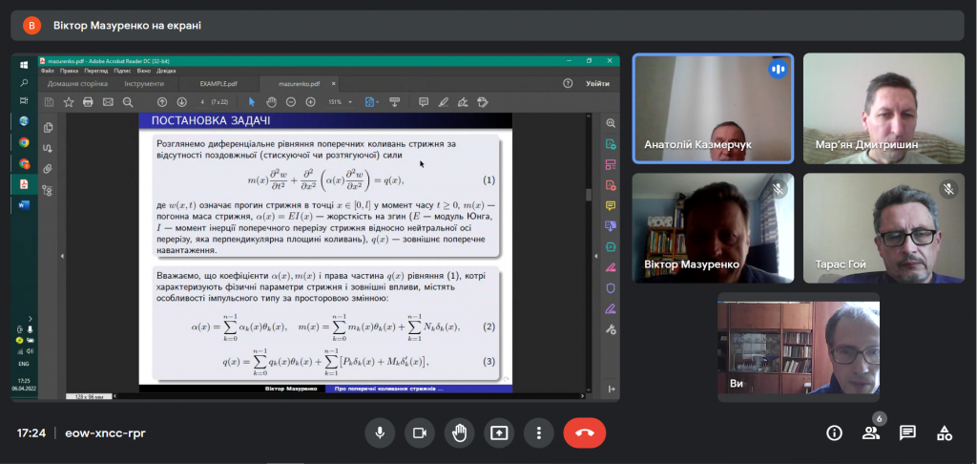
Task: Click Увійти sign-in button in Acrobat
Action: [597, 84]
